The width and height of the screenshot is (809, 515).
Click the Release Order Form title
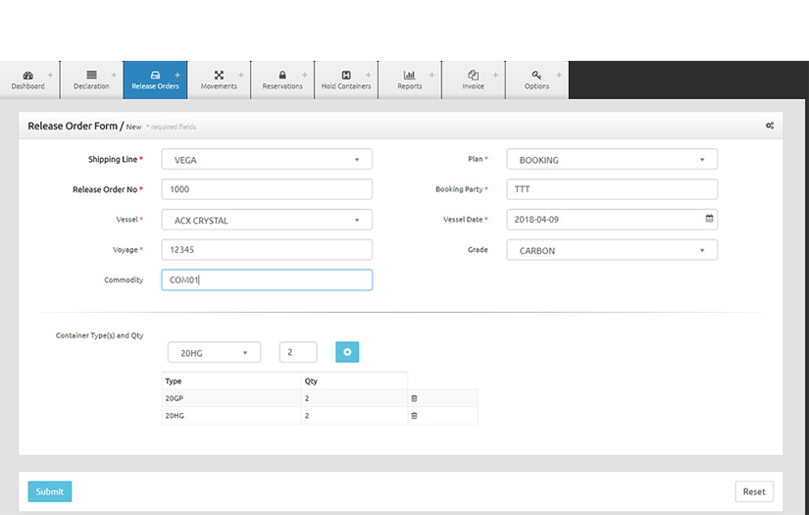73,126
